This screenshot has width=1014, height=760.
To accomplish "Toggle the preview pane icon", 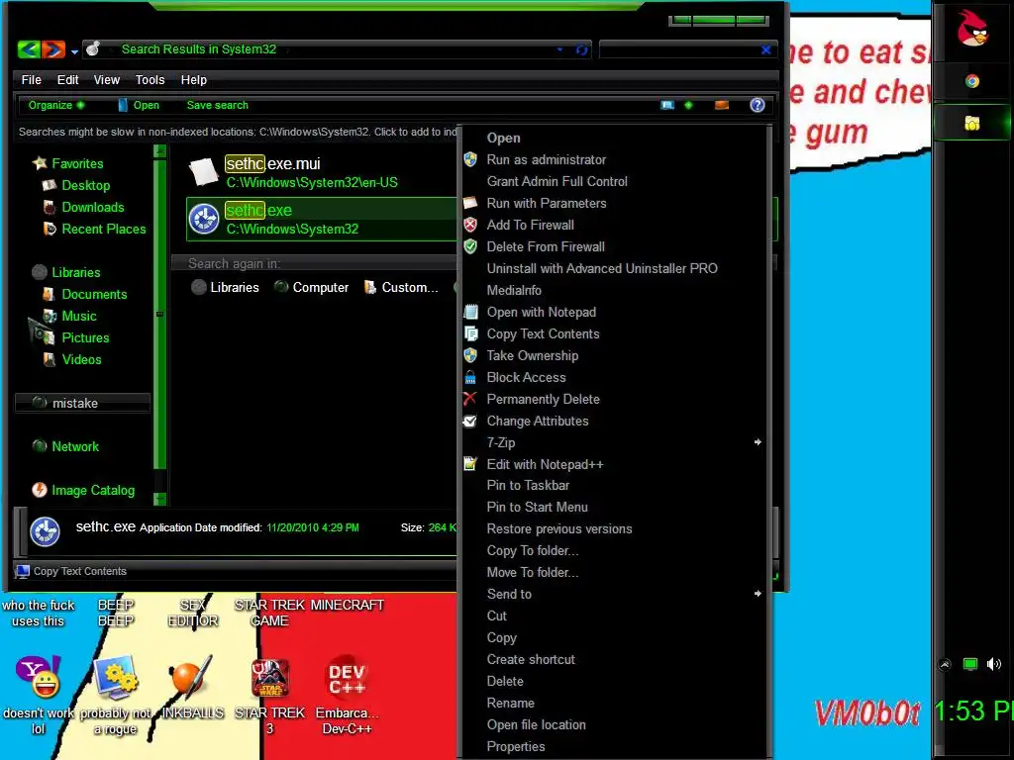I will [x=722, y=105].
